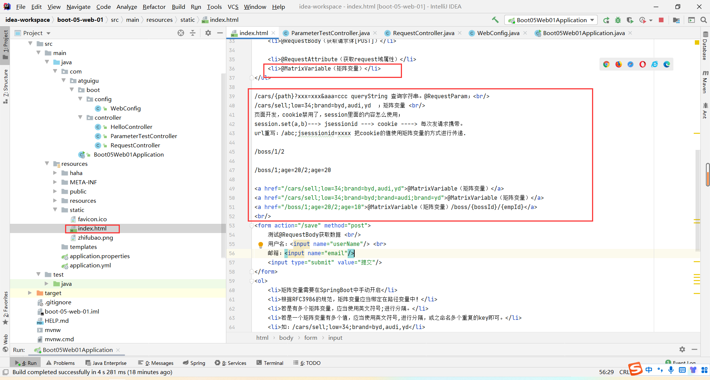Rerun Boot05Web01Application with the green rerun icon
Image resolution: width=710 pixels, height=380 pixels.
[x=606, y=20]
